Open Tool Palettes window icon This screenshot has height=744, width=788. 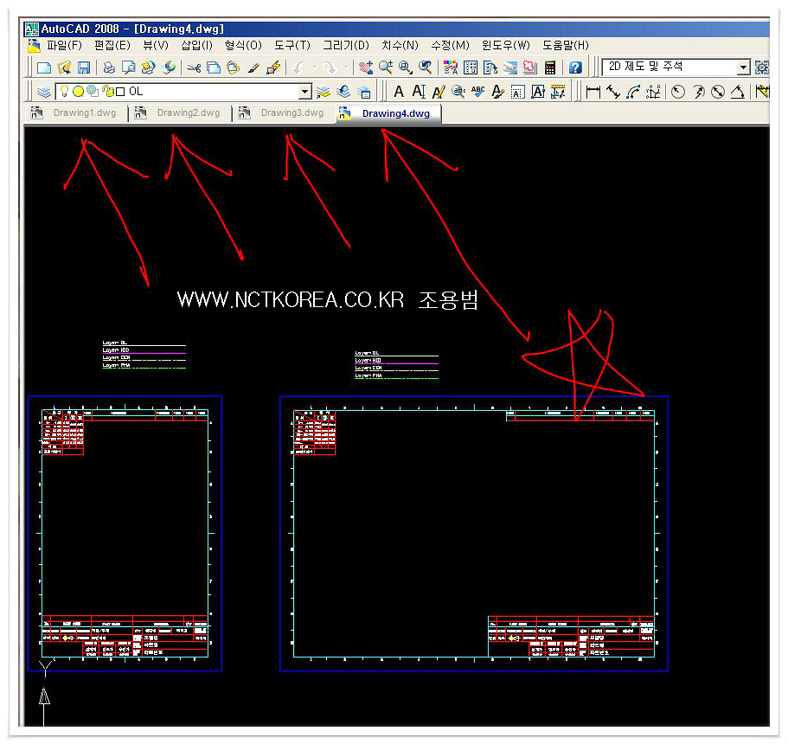pos(490,67)
